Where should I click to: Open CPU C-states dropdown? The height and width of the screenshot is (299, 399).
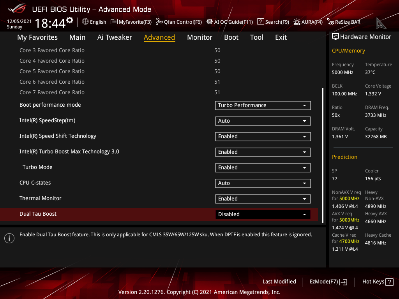coord(263,183)
